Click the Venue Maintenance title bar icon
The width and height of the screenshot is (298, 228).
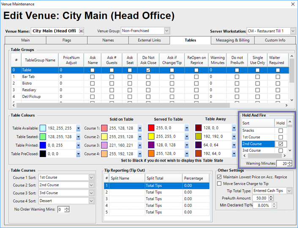tap(3, 4)
